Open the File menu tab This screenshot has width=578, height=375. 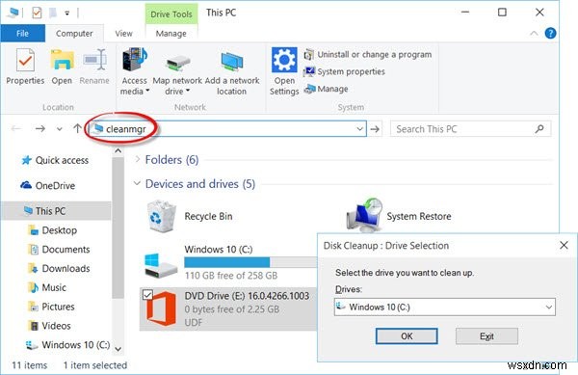pos(22,34)
